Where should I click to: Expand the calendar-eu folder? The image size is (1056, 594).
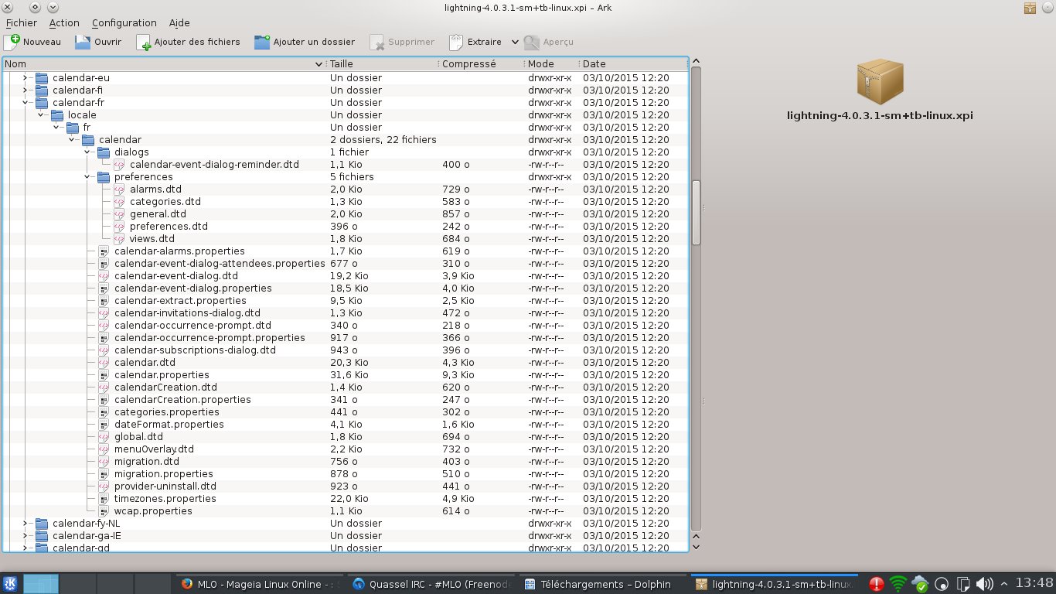pyautogui.click(x=25, y=78)
